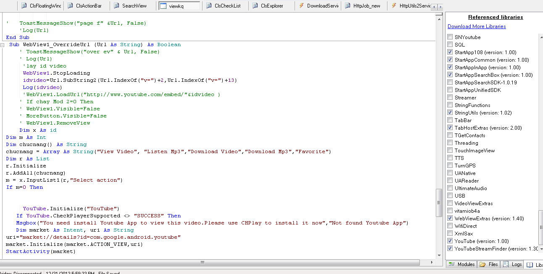Check the TouchImageView library

tap(450, 150)
